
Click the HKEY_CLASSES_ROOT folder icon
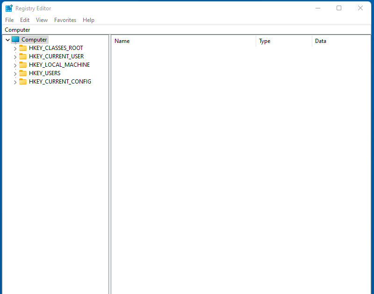point(23,48)
